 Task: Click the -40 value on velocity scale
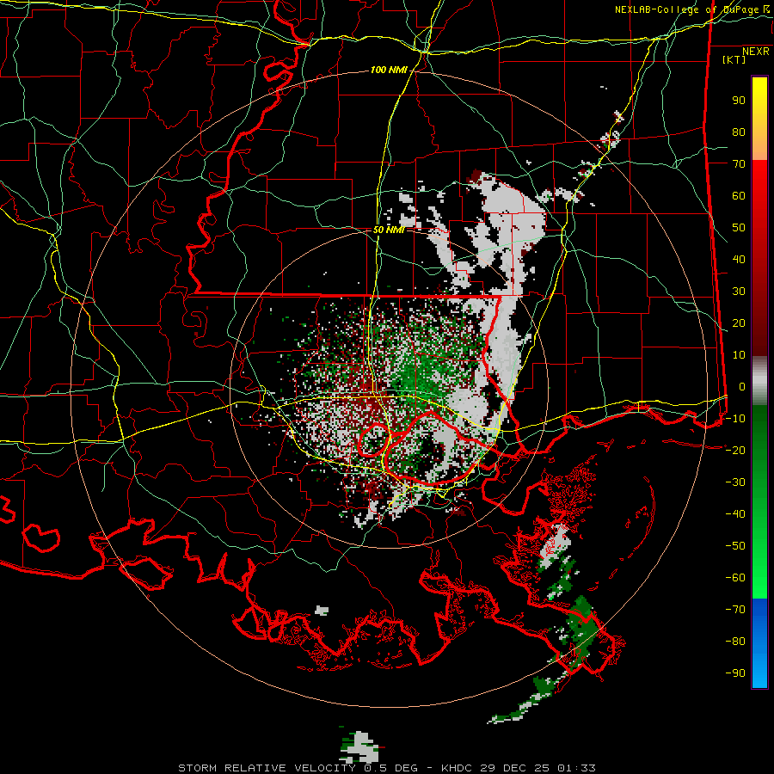point(735,514)
